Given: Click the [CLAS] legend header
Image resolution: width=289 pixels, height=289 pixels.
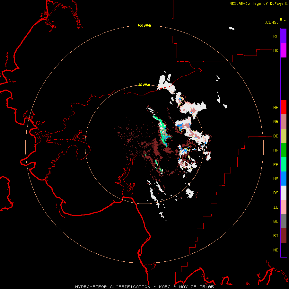Looking at the screenshot, I should 271,22.
